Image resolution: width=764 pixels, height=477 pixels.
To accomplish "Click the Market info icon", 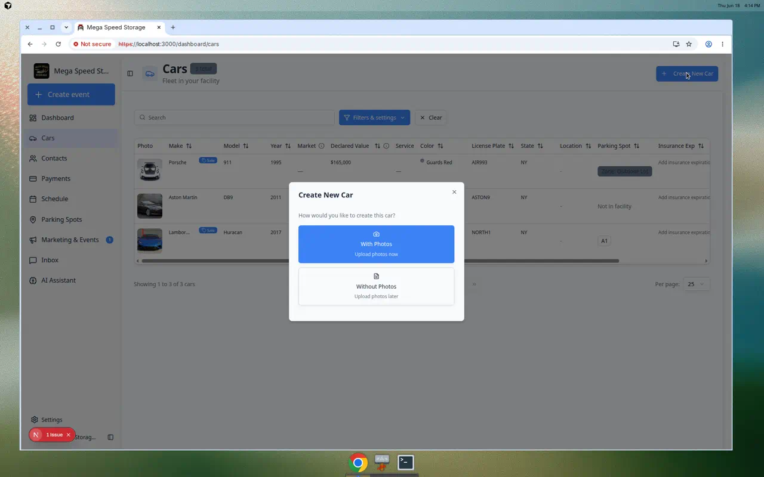I will coord(321,146).
